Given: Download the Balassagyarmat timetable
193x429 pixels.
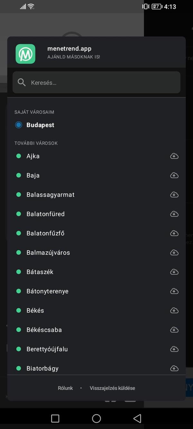Looking at the screenshot, I should pyautogui.click(x=174, y=194).
